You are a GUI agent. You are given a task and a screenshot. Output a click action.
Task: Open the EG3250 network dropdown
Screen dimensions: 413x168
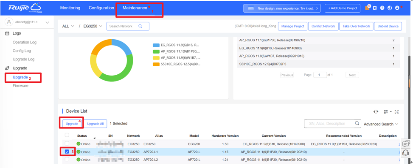pyautogui.click(x=93, y=26)
